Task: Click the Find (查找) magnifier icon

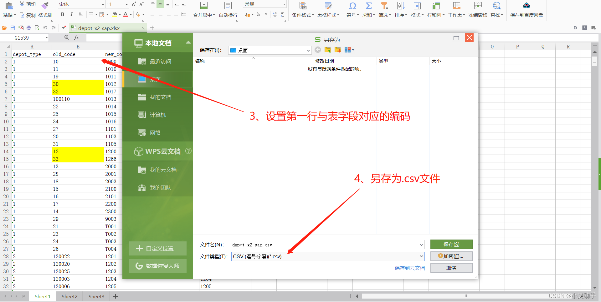Action: (x=497, y=5)
